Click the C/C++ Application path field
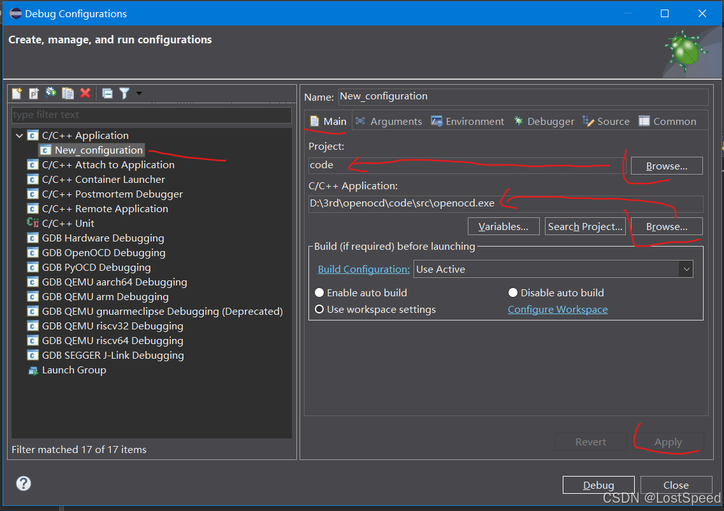The height and width of the screenshot is (511, 724). (x=505, y=203)
